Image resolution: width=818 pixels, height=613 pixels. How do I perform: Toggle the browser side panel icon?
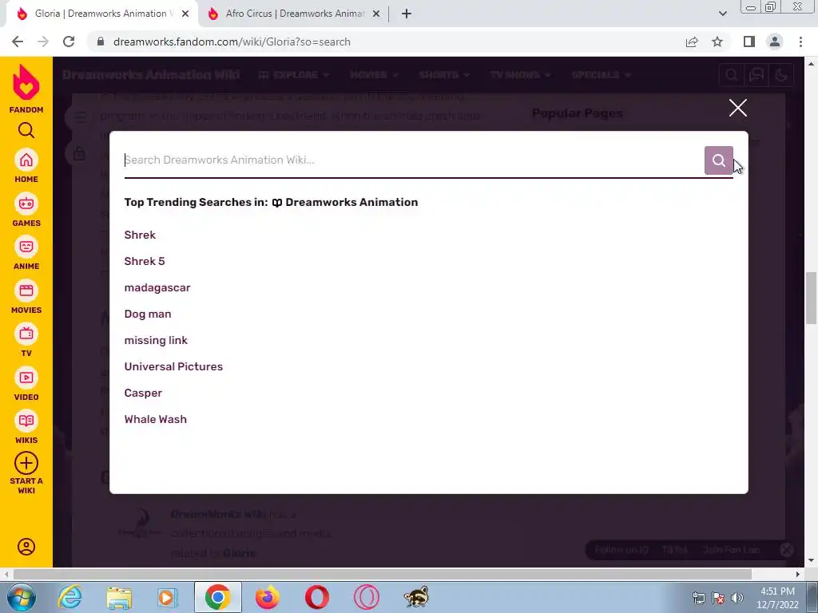click(x=749, y=42)
